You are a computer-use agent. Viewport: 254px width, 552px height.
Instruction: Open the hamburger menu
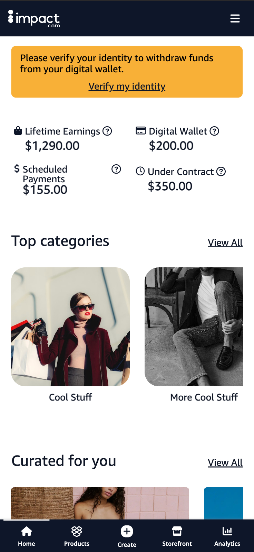[x=235, y=18]
